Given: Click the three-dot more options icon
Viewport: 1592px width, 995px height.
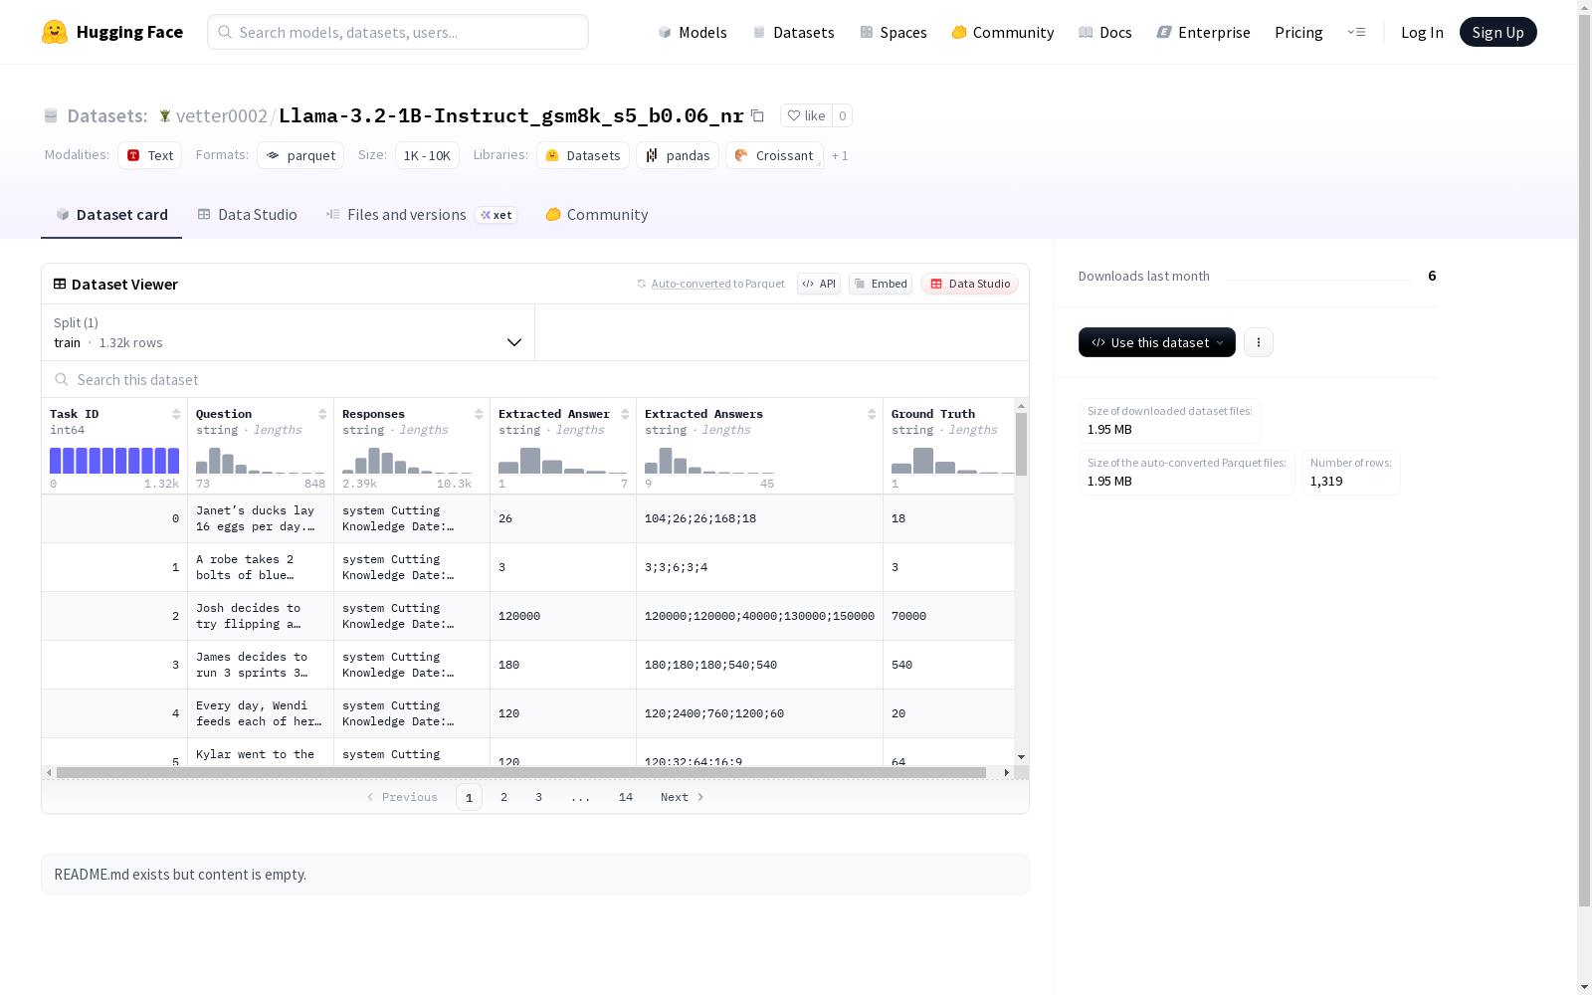Looking at the screenshot, I should tap(1259, 342).
